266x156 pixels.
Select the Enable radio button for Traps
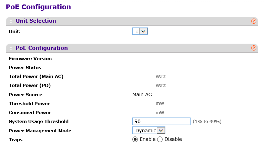pos(135,140)
